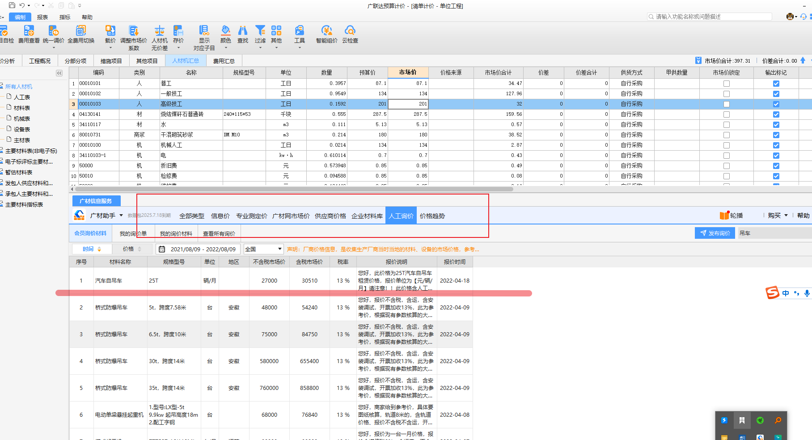Select the 价格趋势 tab

[432, 216]
